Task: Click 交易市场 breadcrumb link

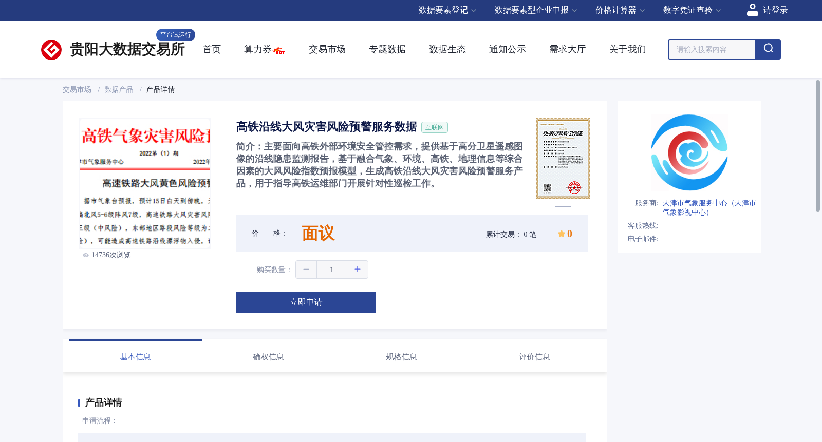Action: click(77, 90)
